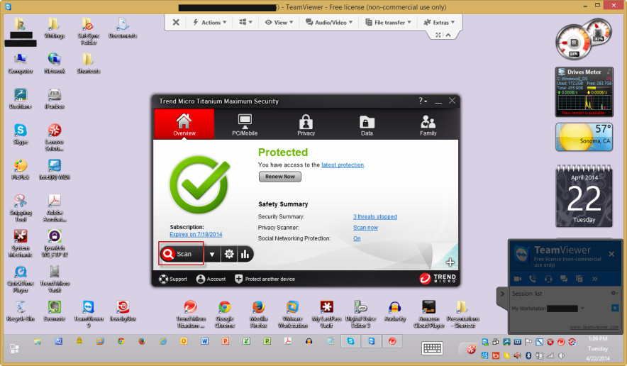
Task: Click the Support lifebuoy icon
Action: pyautogui.click(x=163, y=279)
